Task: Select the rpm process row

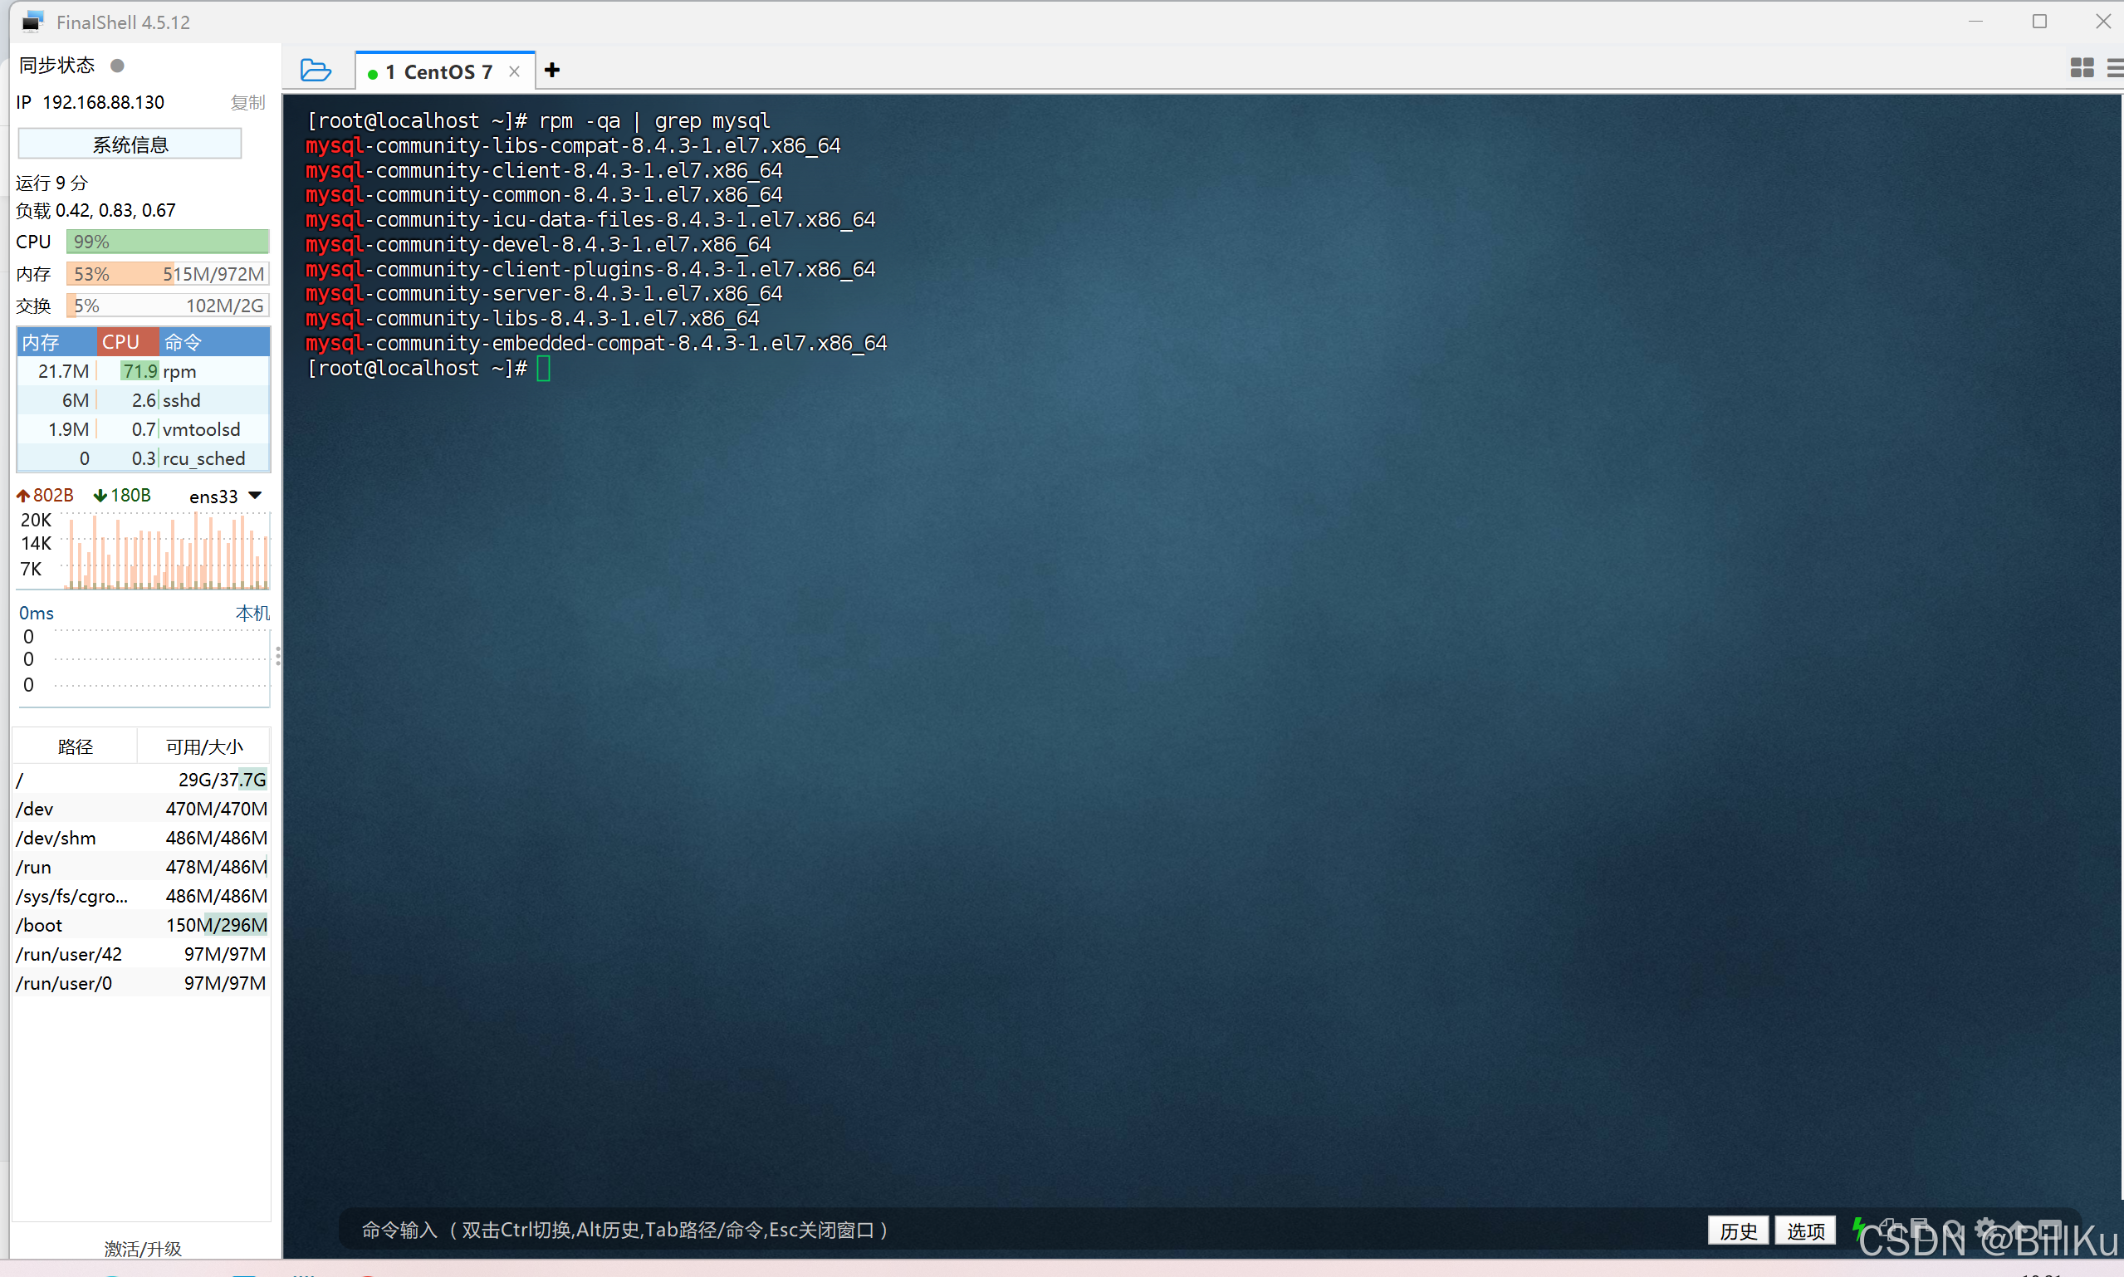Action: 144,371
